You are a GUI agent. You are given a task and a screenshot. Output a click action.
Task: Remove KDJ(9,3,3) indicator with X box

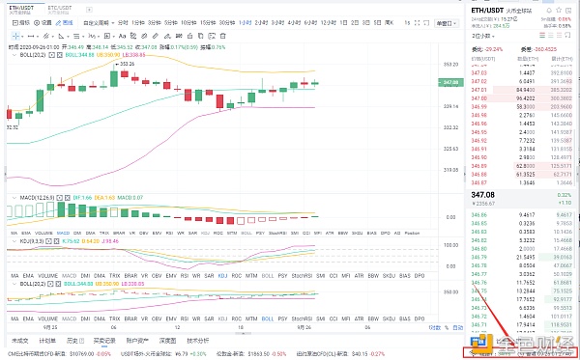57,241
